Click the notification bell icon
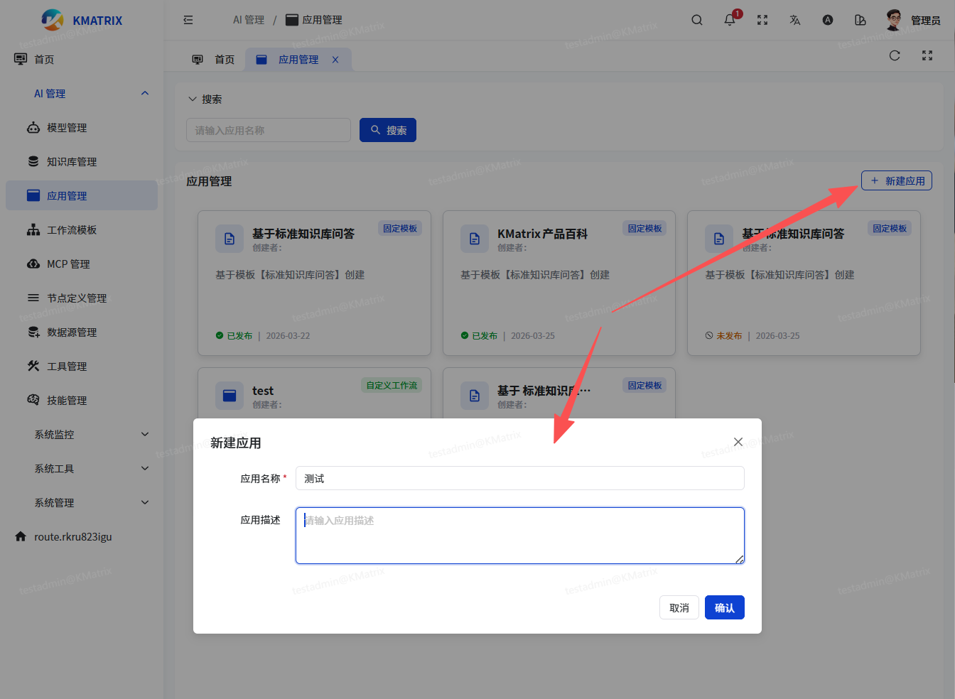 (x=730, y=20)
